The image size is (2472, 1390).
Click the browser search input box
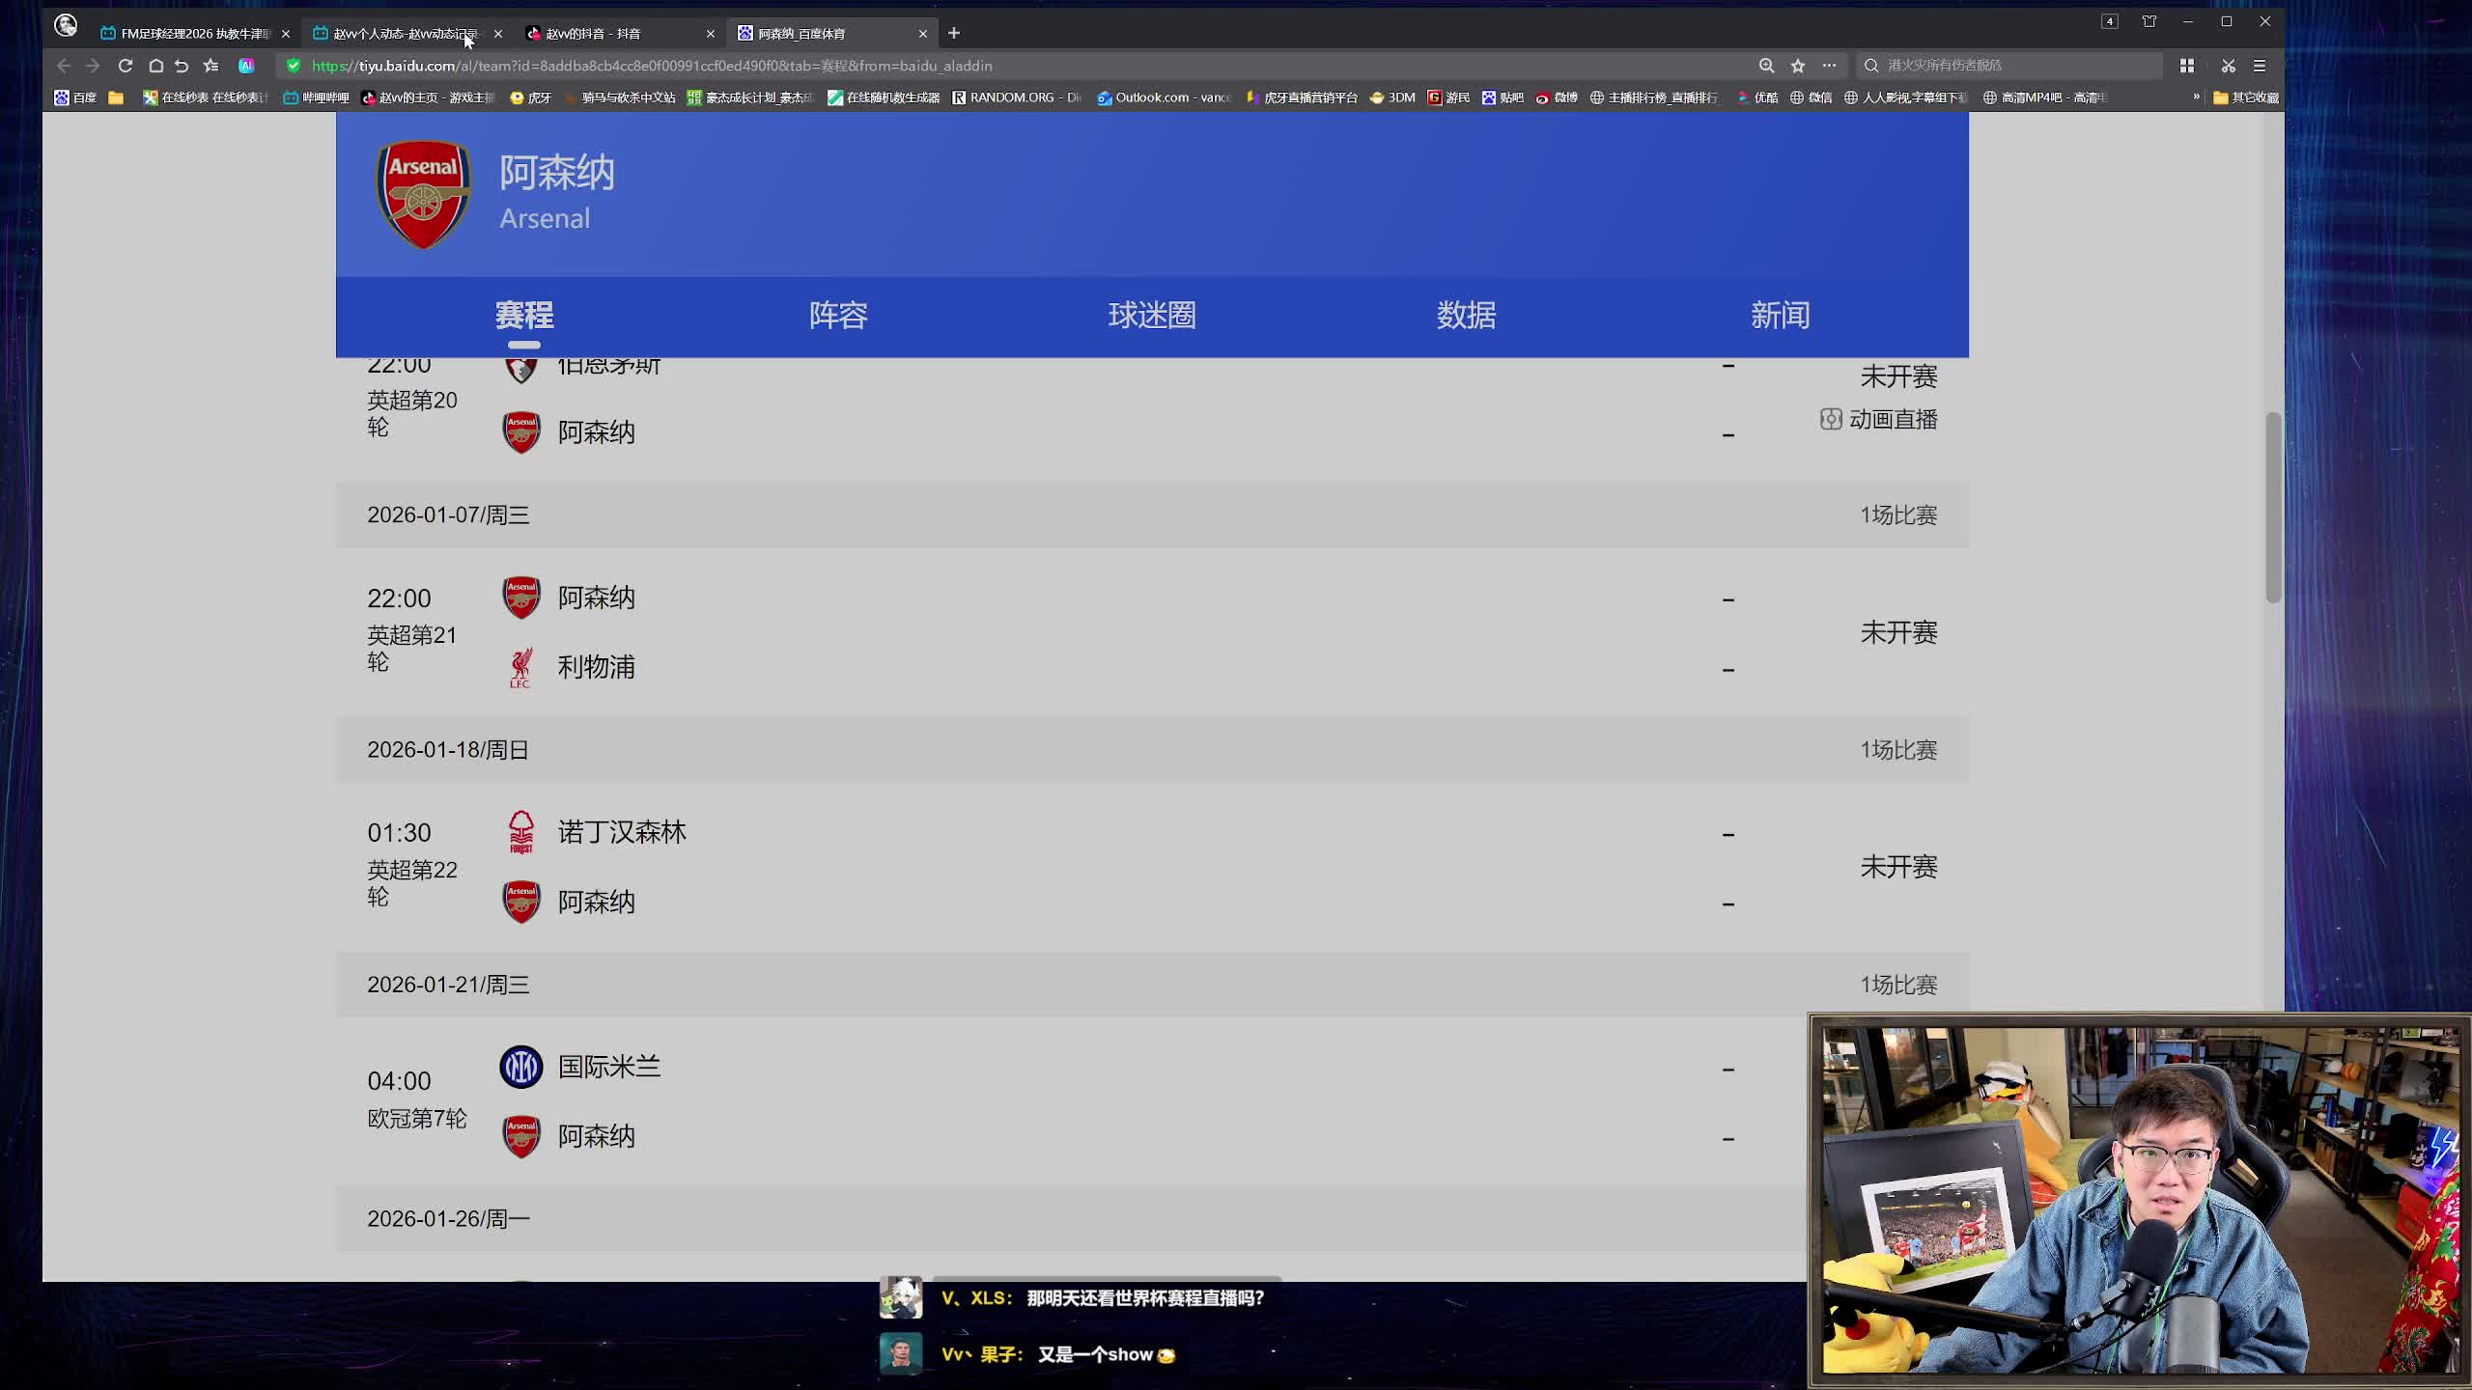click(x=2008, y=66)
